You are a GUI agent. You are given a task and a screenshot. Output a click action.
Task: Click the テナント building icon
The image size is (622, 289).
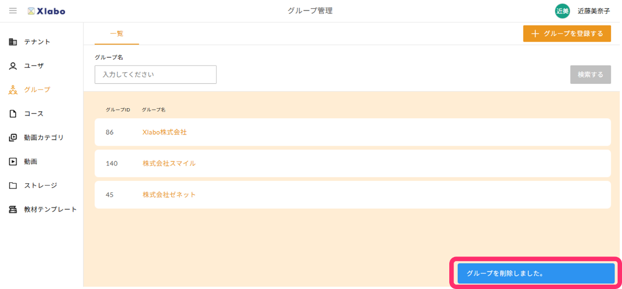point(13,42)
